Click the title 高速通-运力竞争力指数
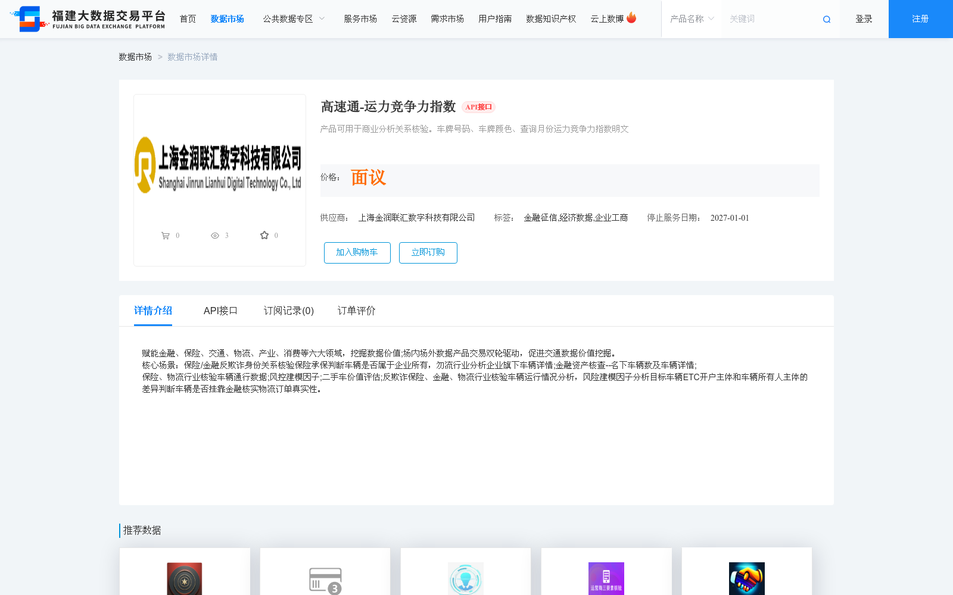Viewport: 953px width, 595px height. tap(388, 107)
